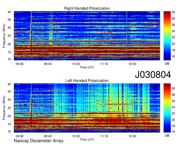The width and height of the screenshot is (178, 144).
Task: Click 22 on Right Handed color bar scale
Action: 173,37
